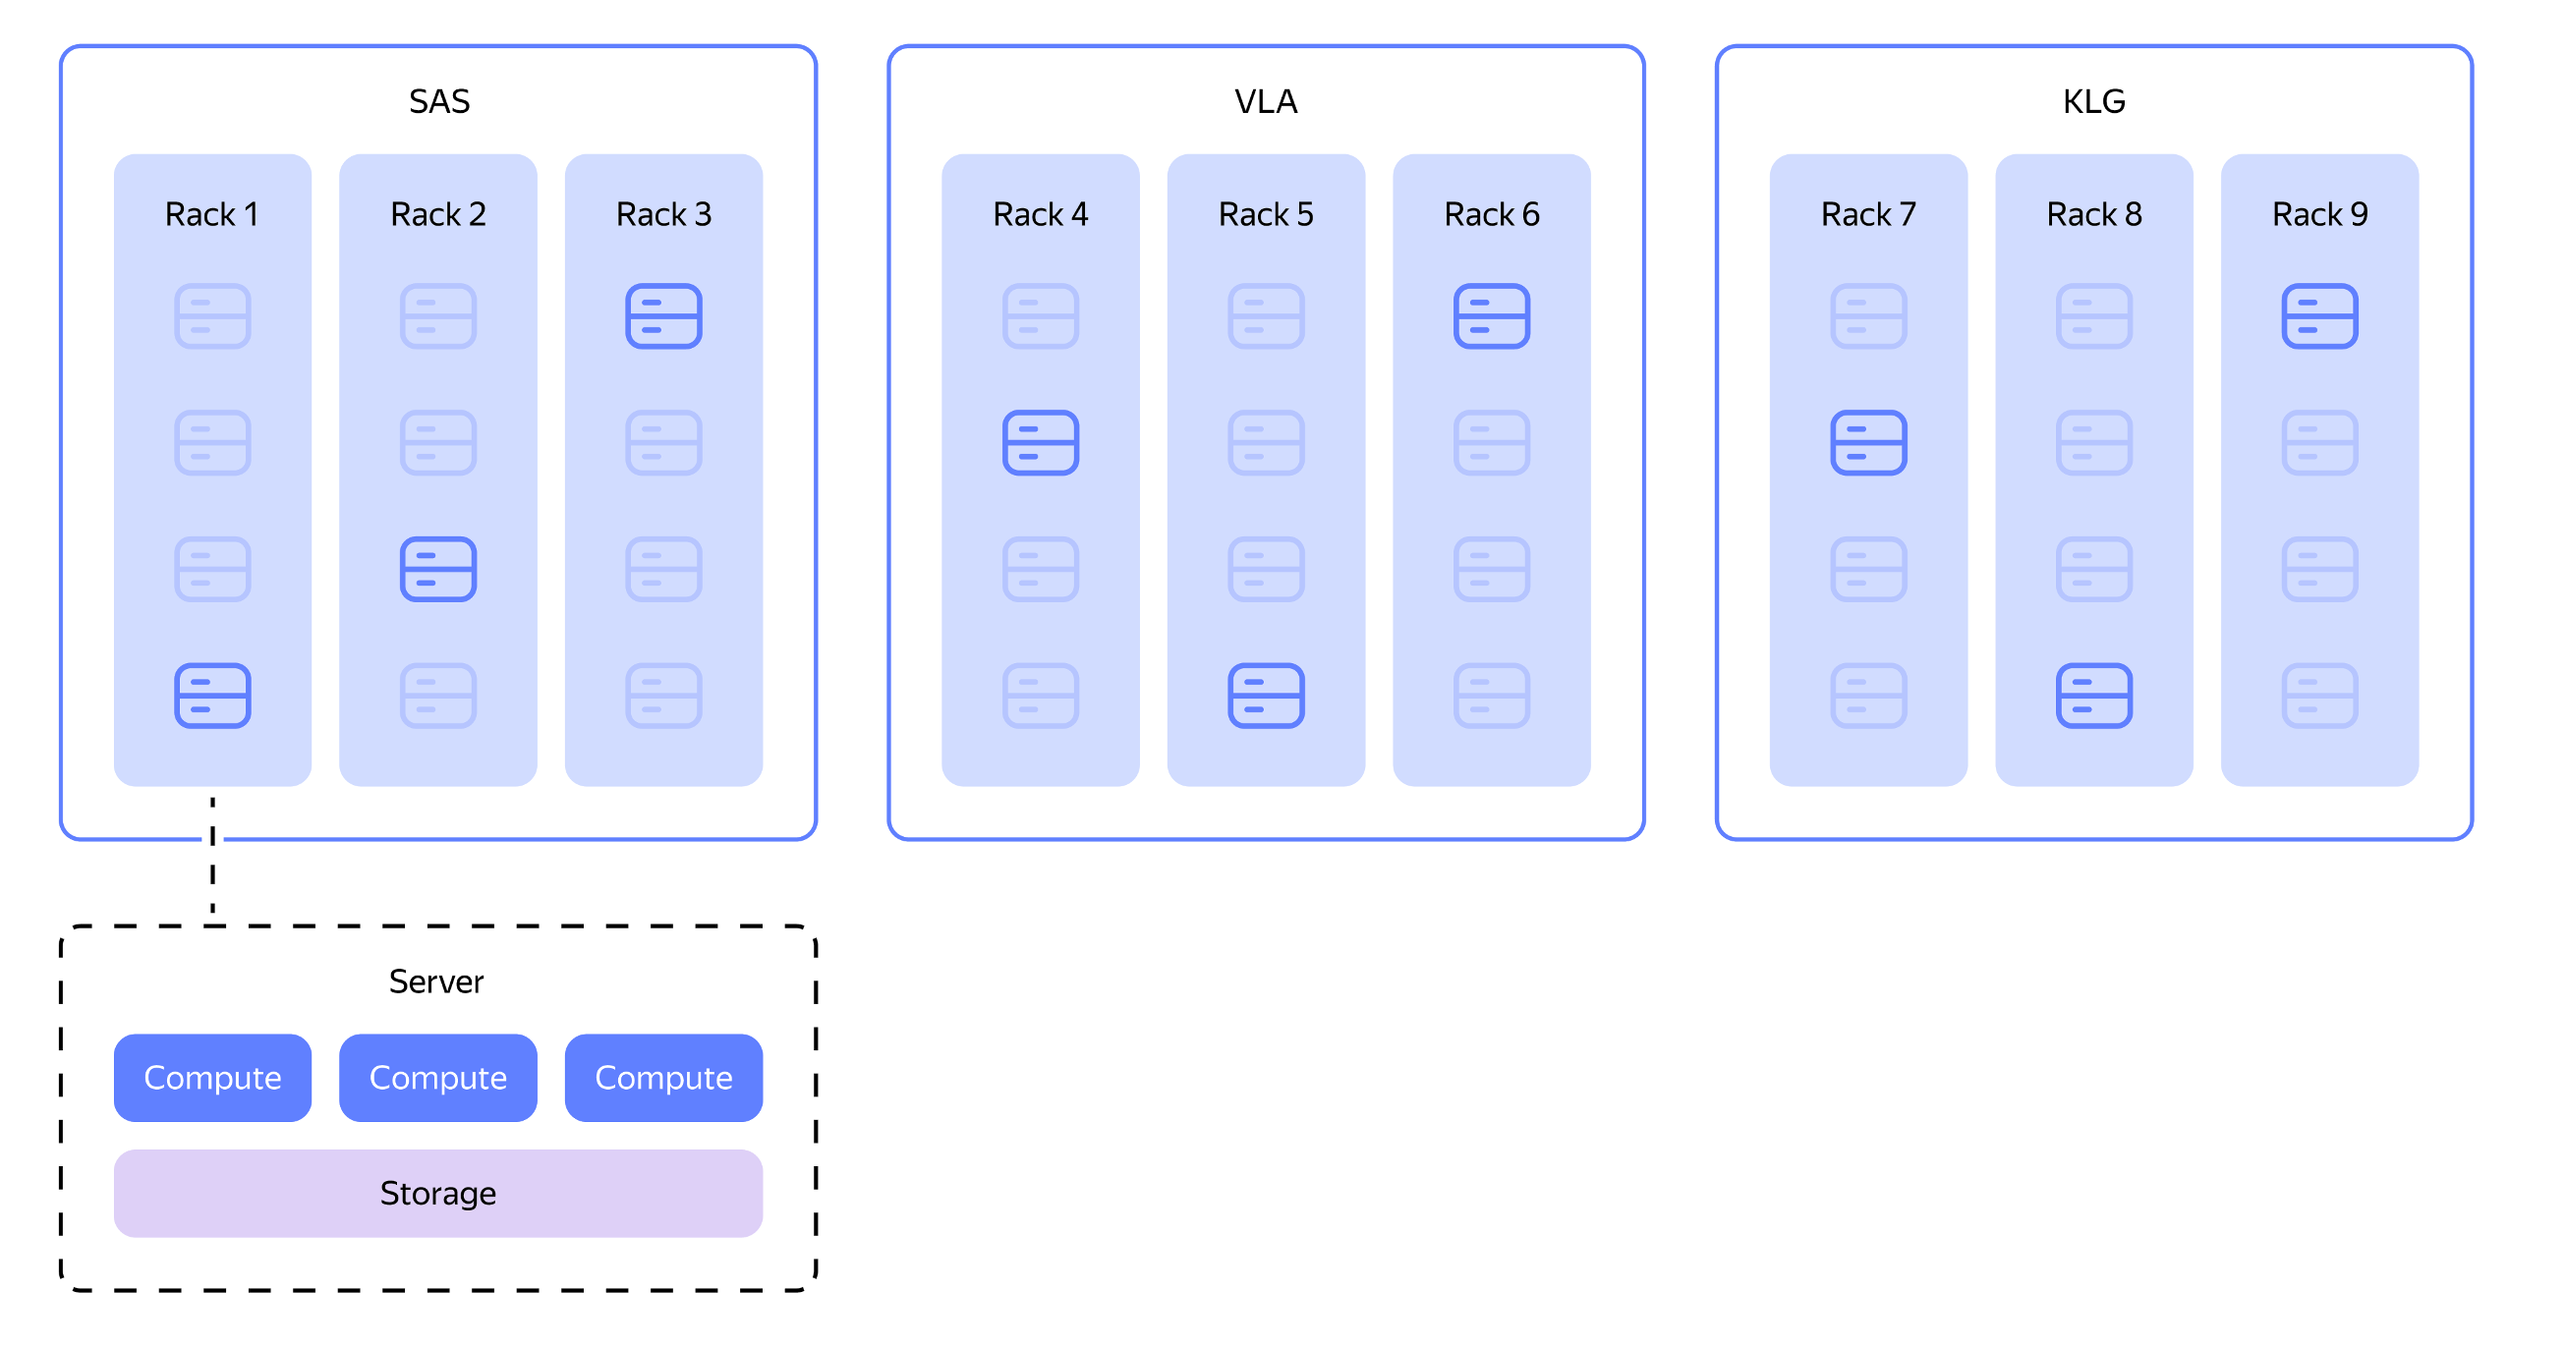Click highlighted server icon in Rack 3
Image resolution: width=2565 pixels, height=1346 pixels.
coord(663,315)
